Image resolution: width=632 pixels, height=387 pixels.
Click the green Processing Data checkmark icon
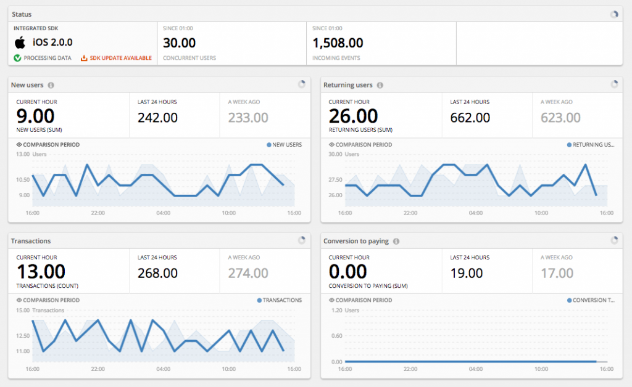[x=17, y=58]
